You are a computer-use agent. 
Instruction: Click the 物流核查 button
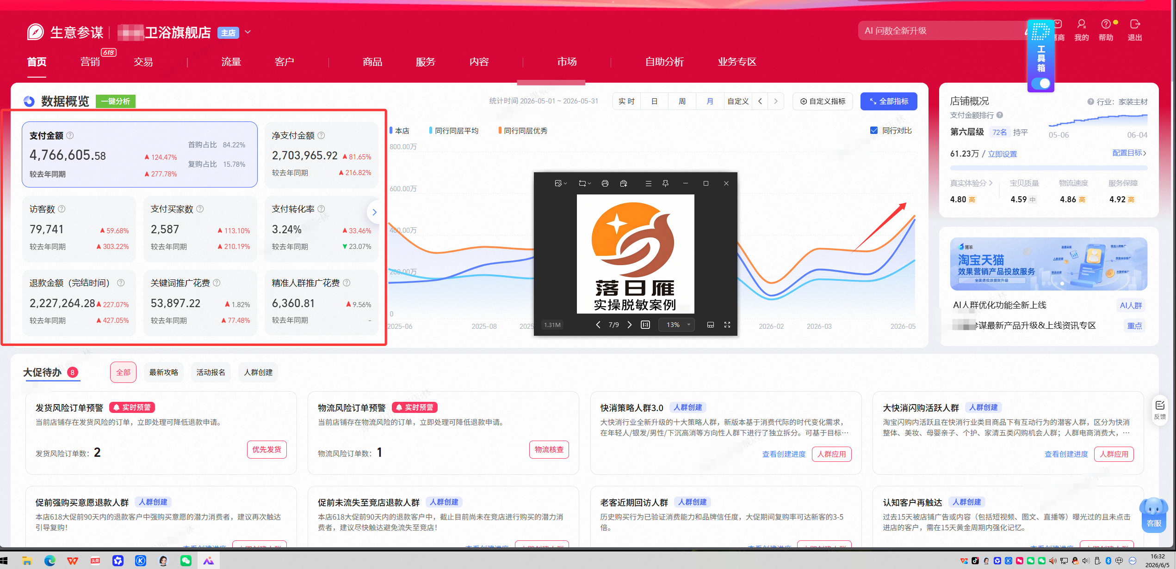[x=549, y=449]
